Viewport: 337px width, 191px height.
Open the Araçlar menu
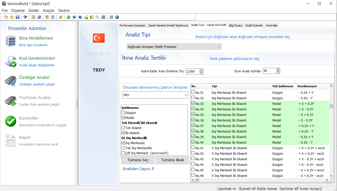coord(49,11)
